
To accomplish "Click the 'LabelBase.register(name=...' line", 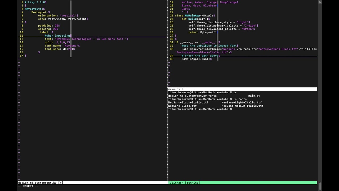I will [249, 49].
